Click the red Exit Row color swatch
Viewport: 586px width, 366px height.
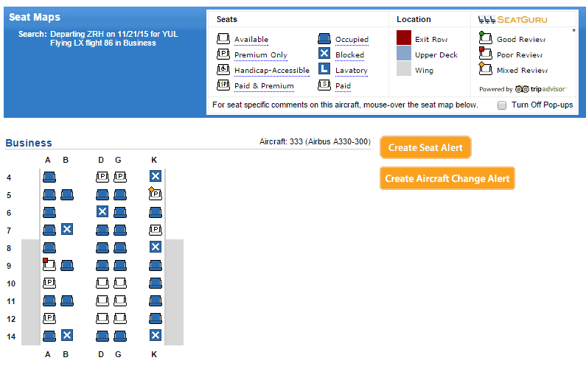(403, 38)
